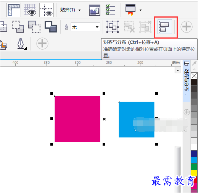Click the bottom-right selection handle
This screenshot has height=193, width=198.
(156, 144)
